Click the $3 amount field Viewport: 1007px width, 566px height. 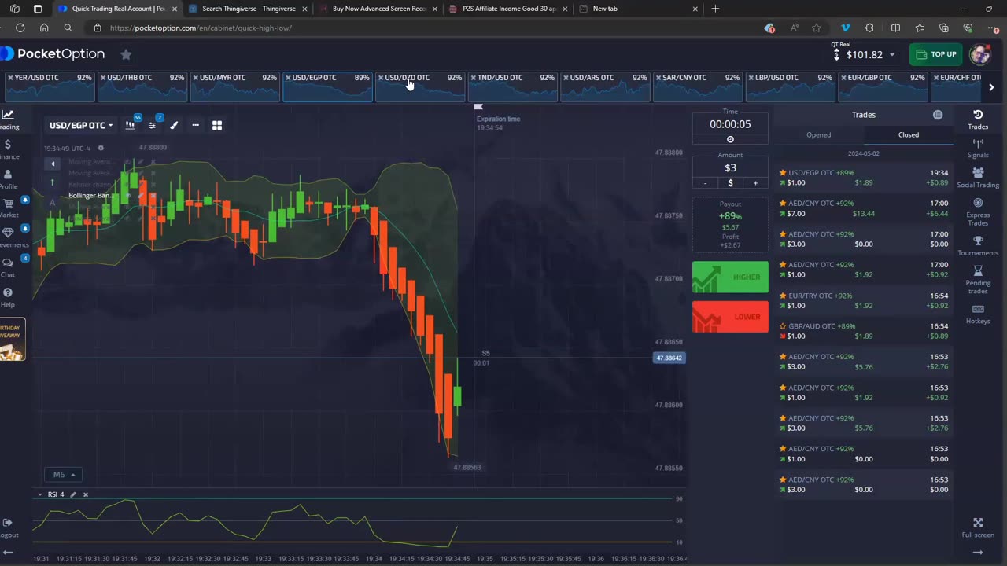[x=730, y=167]
